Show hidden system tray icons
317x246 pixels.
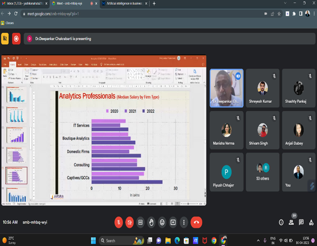(x=258, y=241)
